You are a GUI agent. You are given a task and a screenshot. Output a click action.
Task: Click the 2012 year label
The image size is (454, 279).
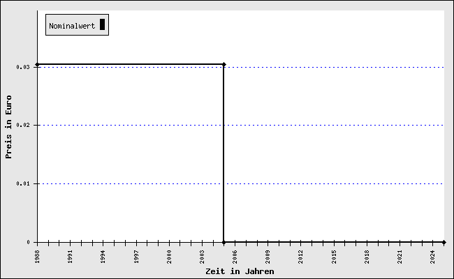pyautogui.click(x=300, y=257)
